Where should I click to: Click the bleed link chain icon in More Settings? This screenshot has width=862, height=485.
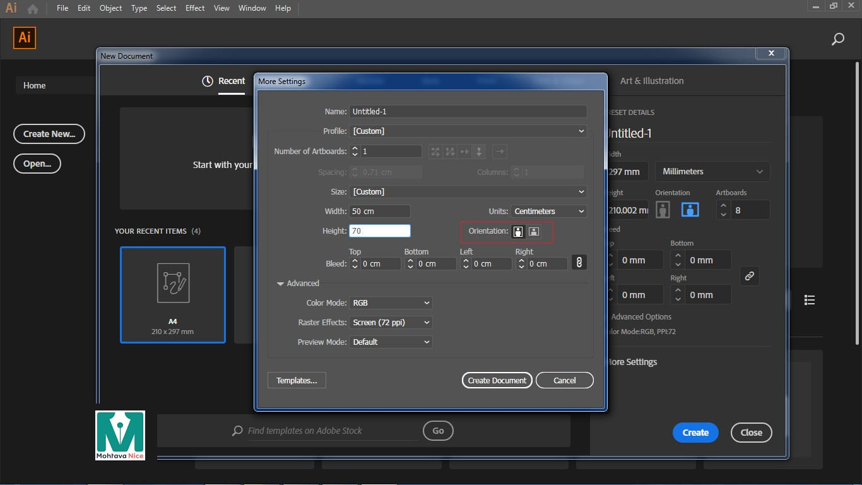pyautogui.click(x=579, y=263)
